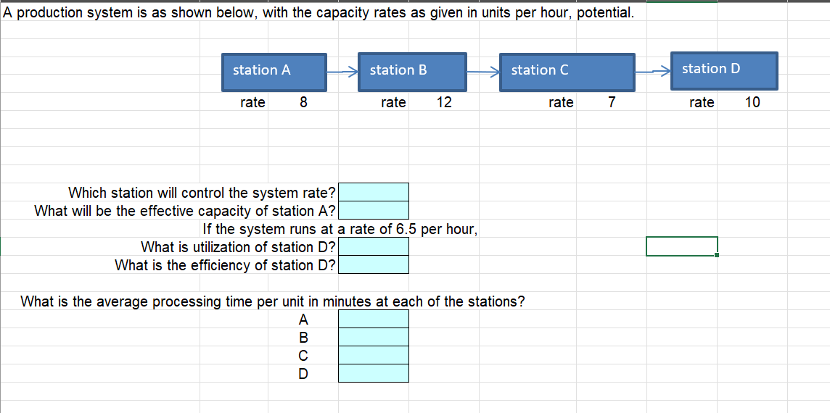Click the 'A production system is as shown' heading cell
Screen dimensions: 830x413
coord(318,13)
